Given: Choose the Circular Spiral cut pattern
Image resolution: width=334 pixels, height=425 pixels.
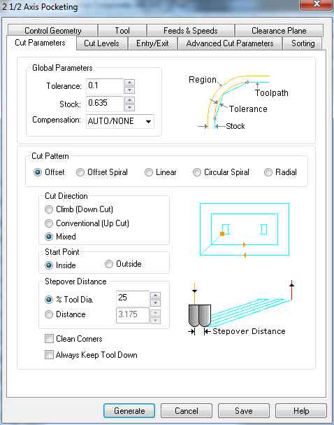Looking at the screenshot, I should coord(221,172).
